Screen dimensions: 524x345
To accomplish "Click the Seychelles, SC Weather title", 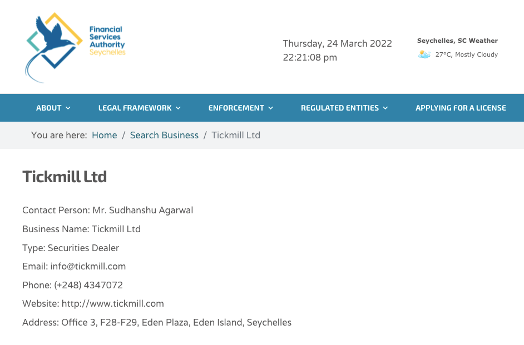I will (x=457, y=41).
